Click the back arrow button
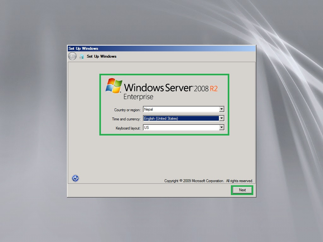The height and width of the screenshot is (242, 323). 72,56
